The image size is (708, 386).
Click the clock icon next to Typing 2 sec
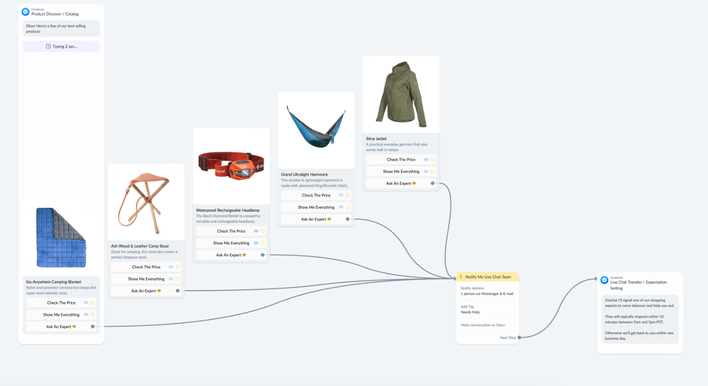(48, 46)
